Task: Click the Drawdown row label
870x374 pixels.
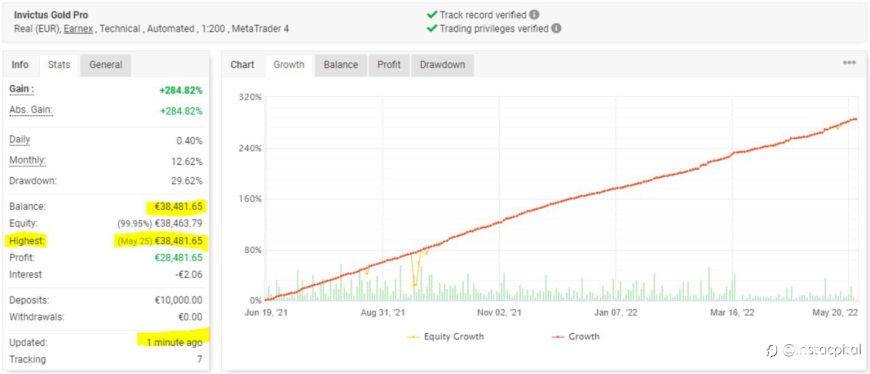Action: click(x=33, y=181)
